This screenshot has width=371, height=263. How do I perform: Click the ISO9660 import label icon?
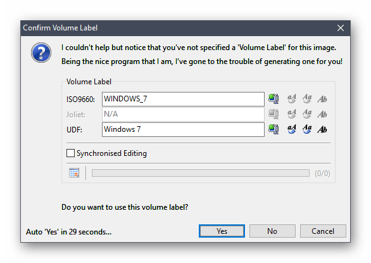274,99
